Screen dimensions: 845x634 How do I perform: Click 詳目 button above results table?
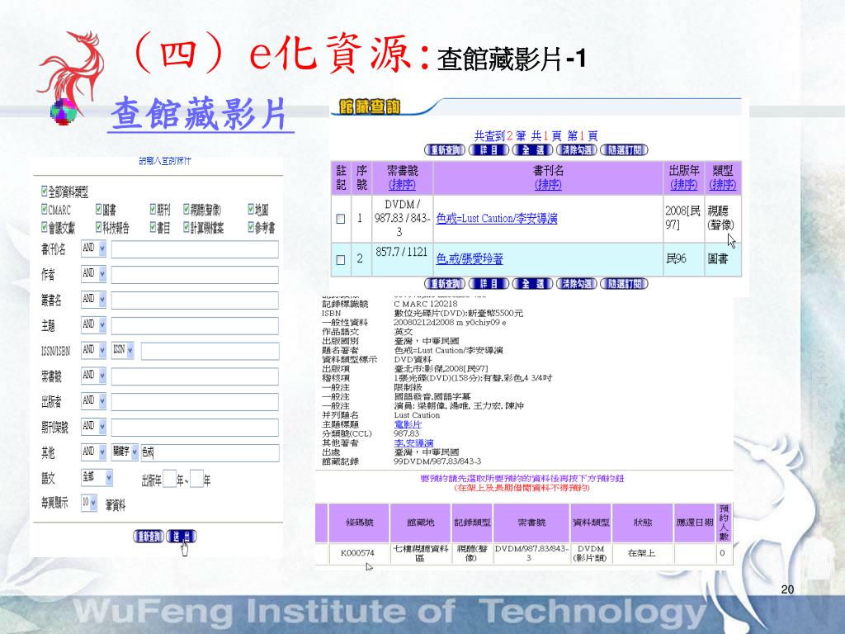click(x=489, y=150)
